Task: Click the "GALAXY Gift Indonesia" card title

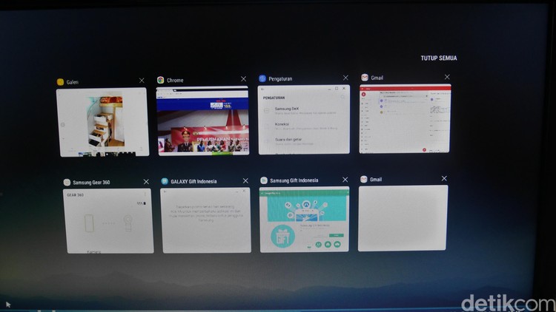Action: (x=193, y=181)
